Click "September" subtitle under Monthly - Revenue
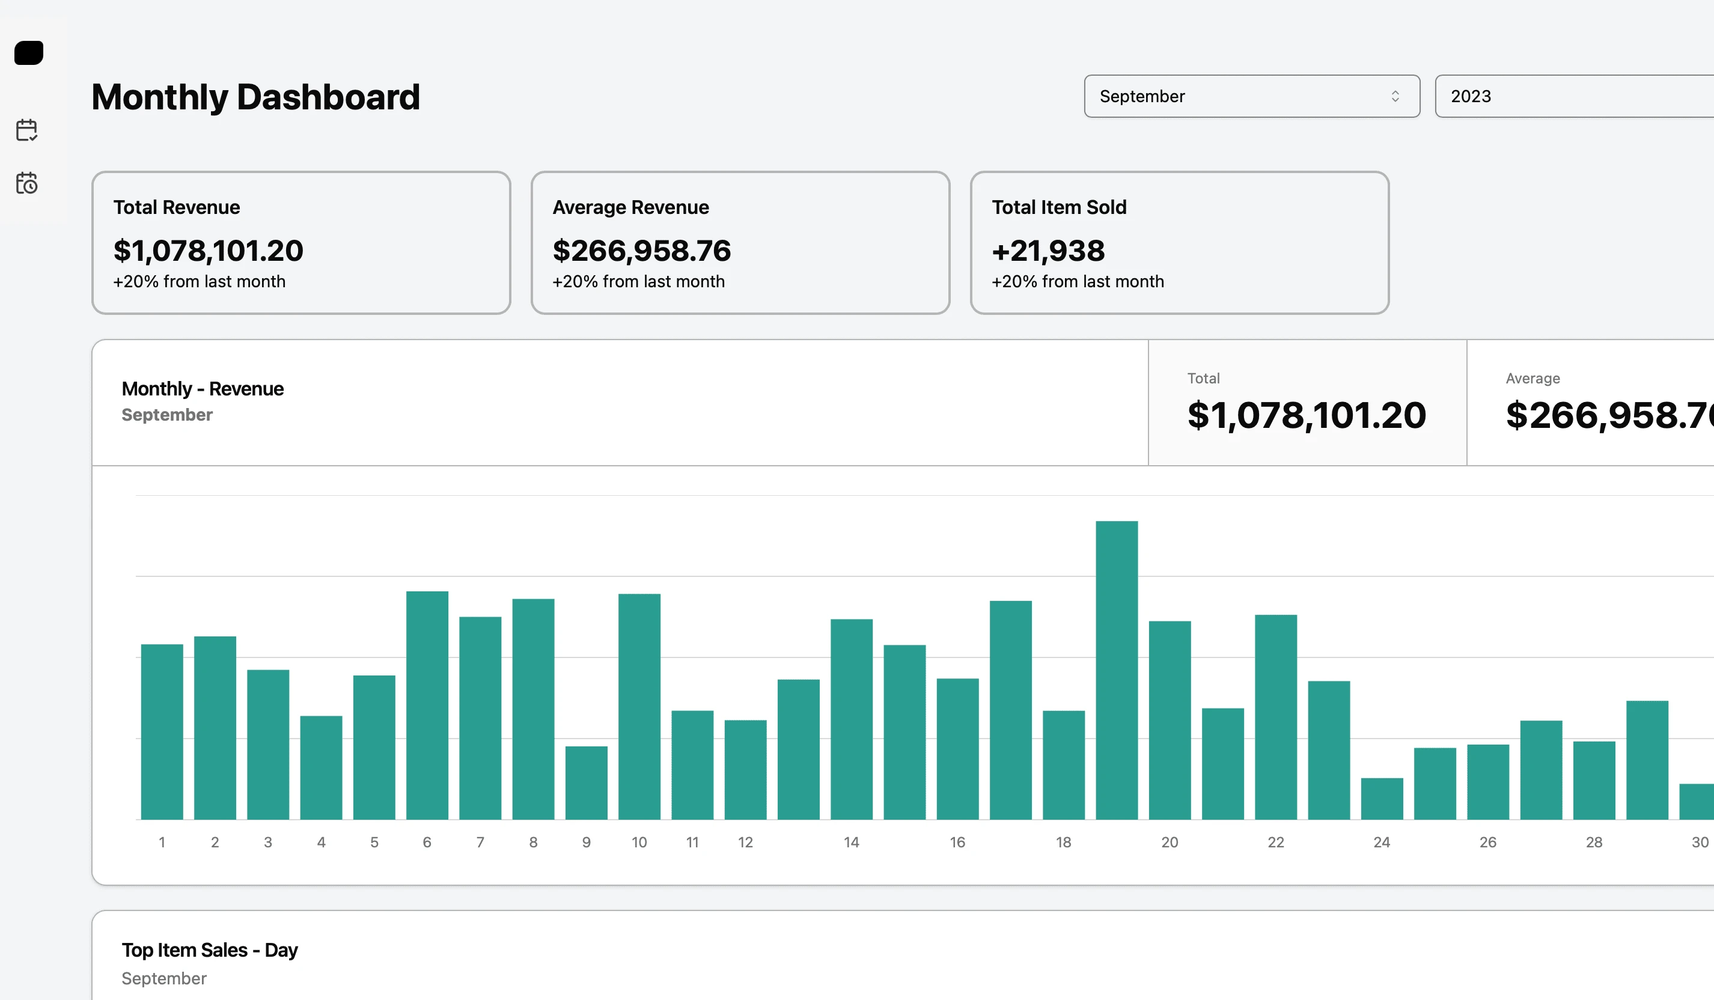The width and height of the screenshot is (1714, 1000). [167, 414]
